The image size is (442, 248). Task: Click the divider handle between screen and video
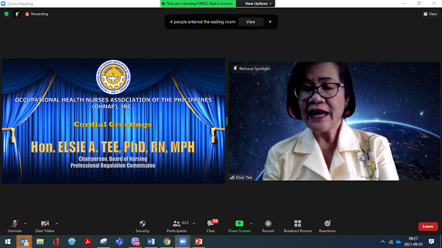[227, 121]
